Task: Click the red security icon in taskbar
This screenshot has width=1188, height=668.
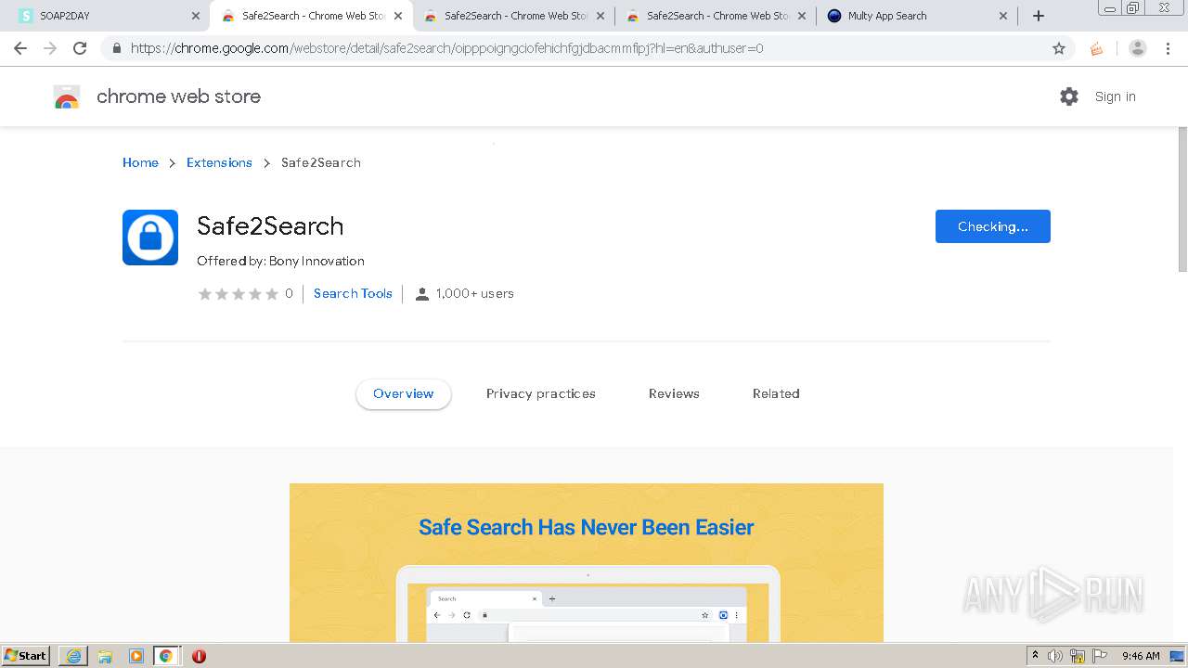Action: tap(199, 656)
